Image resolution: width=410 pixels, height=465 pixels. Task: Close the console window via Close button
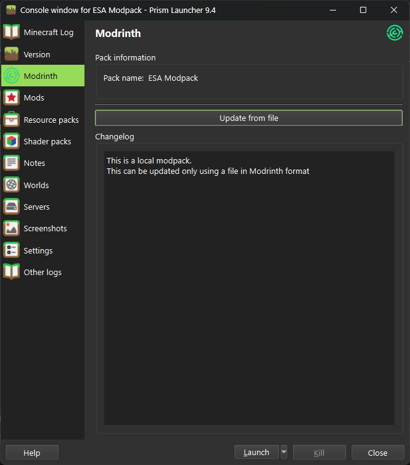377,453
